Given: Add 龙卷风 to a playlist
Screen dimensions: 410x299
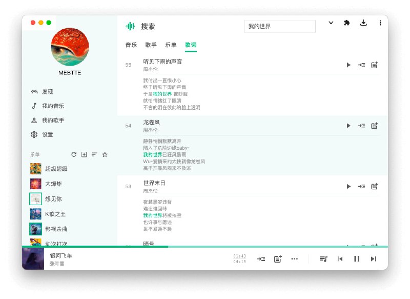Looking at the screenshot, I should [375, 126].
